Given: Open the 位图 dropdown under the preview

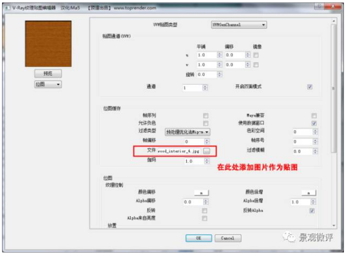Looking at the screenshot, I should [x=47, y=84].
